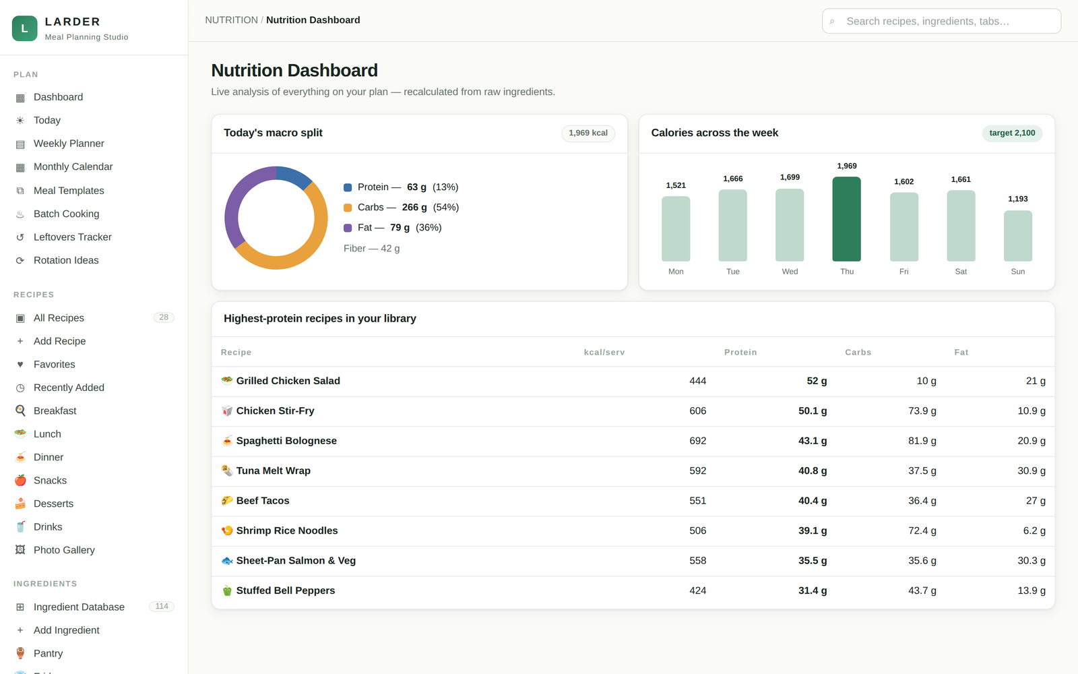The width and height of the screenshot is (1078, 674).
Task: Click the Recently Added clock icon
Action: tap(20, 388)
